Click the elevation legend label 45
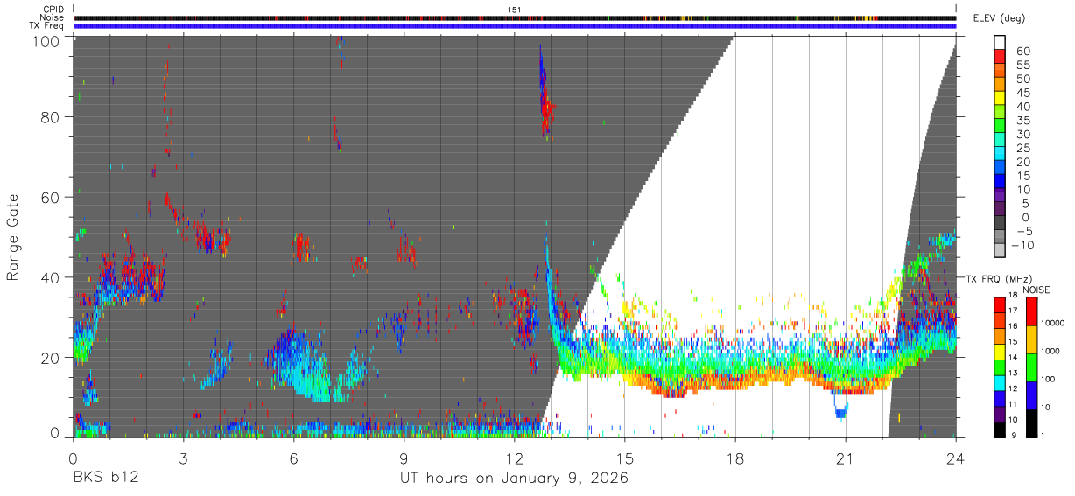 [1023, 93]
